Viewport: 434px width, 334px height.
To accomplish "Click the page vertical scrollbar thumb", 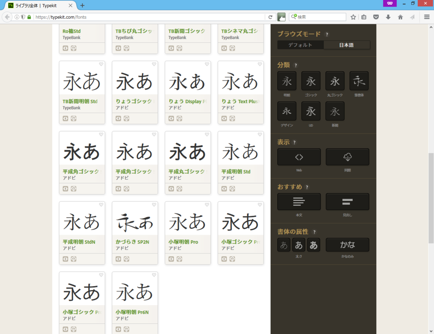I will [431, 198].
